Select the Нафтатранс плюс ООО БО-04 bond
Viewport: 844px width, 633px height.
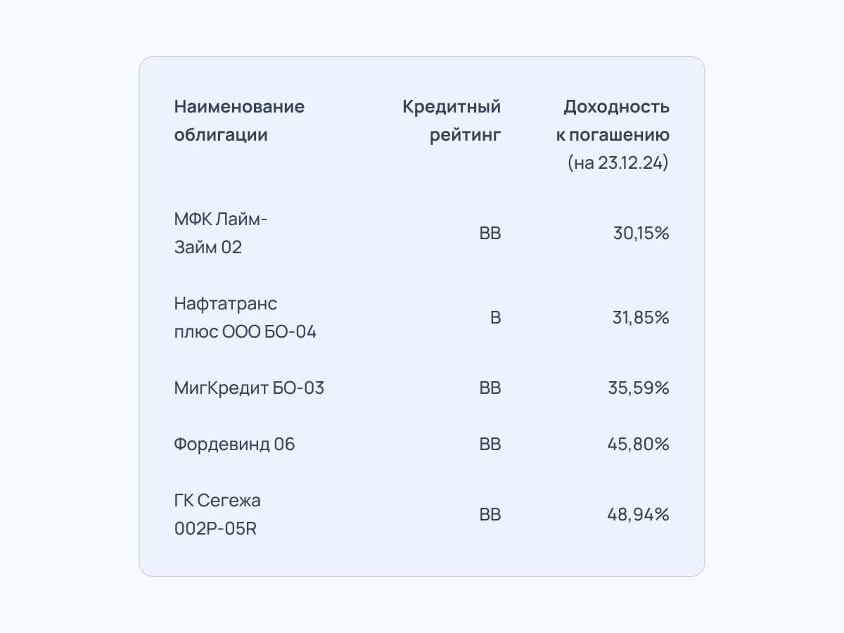[x=245, y=318]
